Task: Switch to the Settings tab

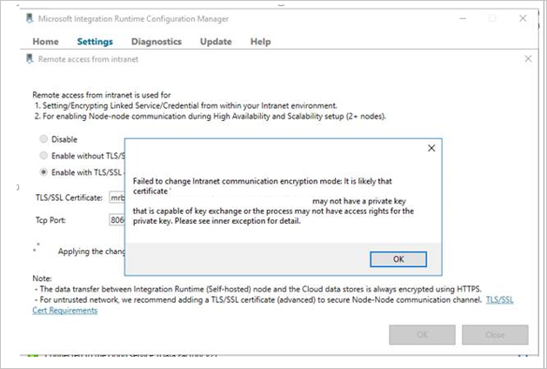Action: tap(95, 41)
